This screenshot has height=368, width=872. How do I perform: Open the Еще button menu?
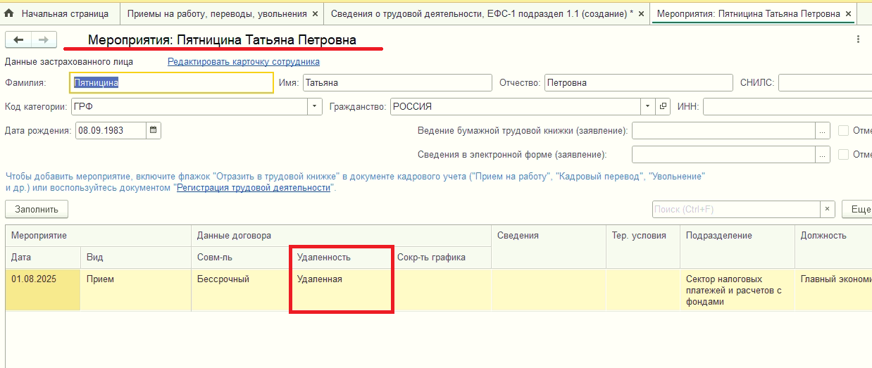[x=858, y=209]
